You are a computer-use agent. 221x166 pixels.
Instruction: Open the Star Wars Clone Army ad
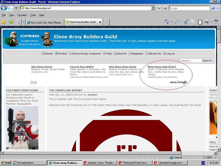[x=123, y=67]
